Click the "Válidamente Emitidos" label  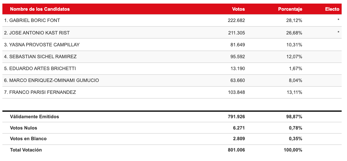[35, 116]
